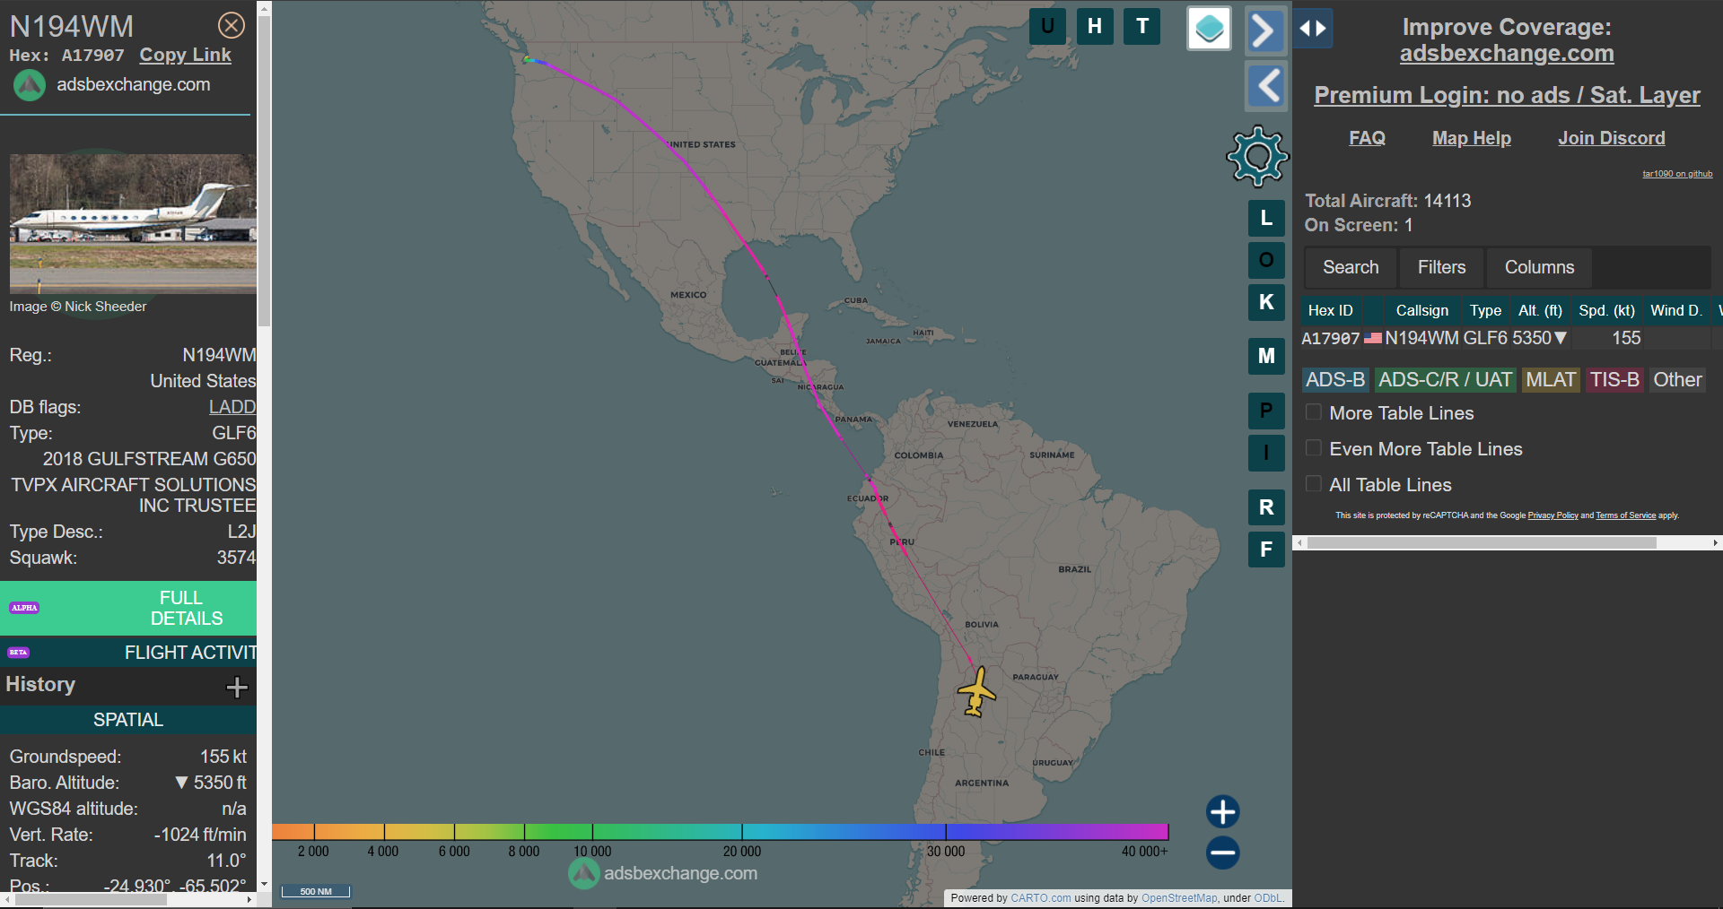Open Premium Login link

coord(1507,95)
